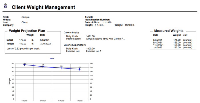Click measured weights row dated 11/4/2021
This screenshot has width=200, height=103.
click(173, 45)
